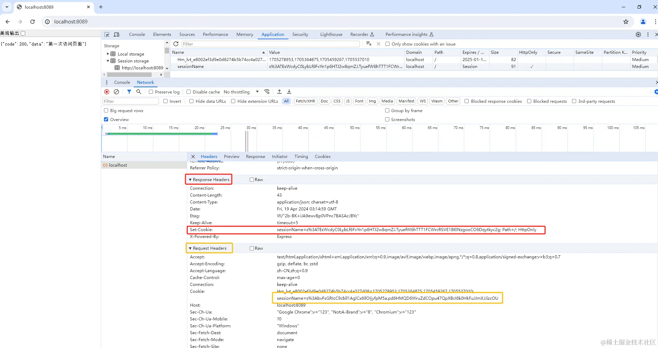Switch to the Console panel tab
Image resolution: width=658 pixels, height=348 pixels.
137,34
